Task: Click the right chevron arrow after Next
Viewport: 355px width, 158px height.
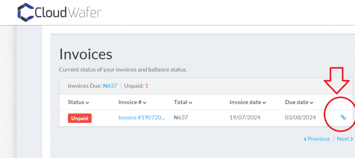Action: (352, 139)
